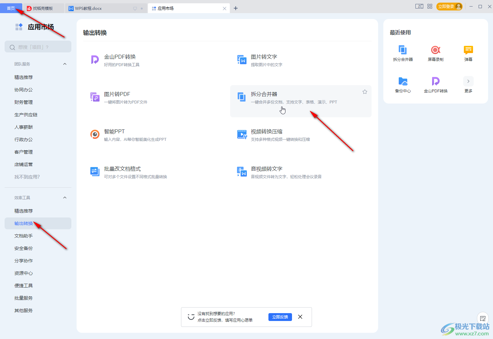Viewport: 493px width, 339px height.
Task: Launch 屏幕录制 from recently used
Action: (x=435, y=53)
